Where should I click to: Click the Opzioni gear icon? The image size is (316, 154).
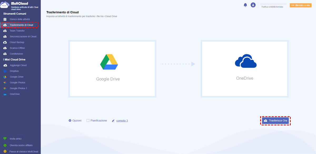[x=70, y=120]
